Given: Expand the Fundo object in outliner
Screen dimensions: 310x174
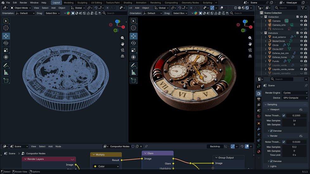Looking at the screenshot, I should 266,61.
